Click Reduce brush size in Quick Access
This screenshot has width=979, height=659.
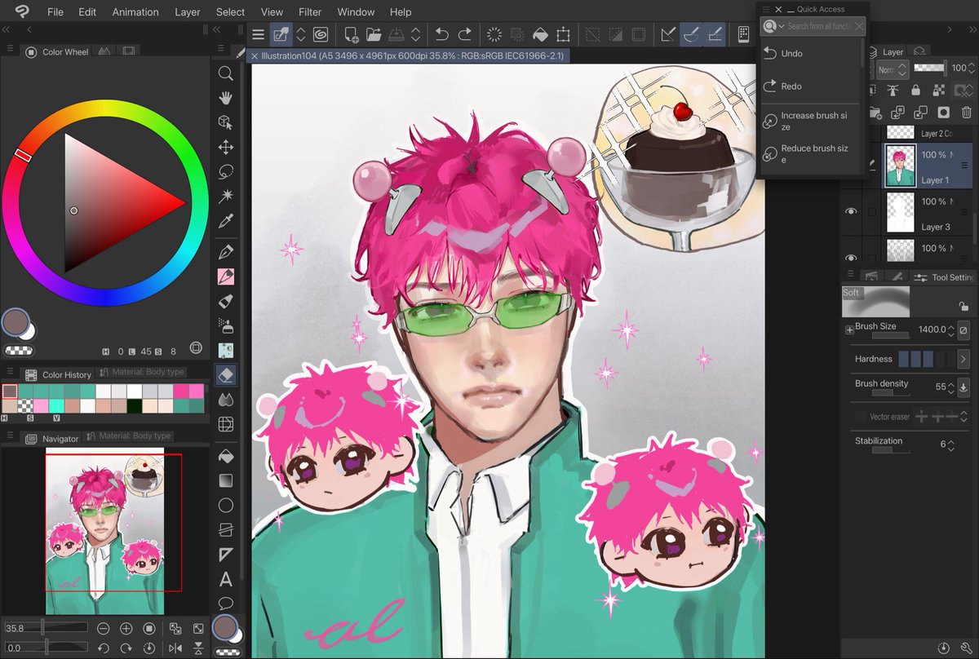tap(809, 154)
